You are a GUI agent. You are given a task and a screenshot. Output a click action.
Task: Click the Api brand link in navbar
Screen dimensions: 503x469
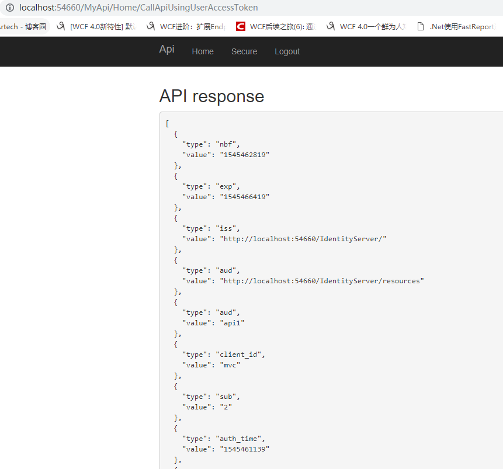[x=166, y=49]
